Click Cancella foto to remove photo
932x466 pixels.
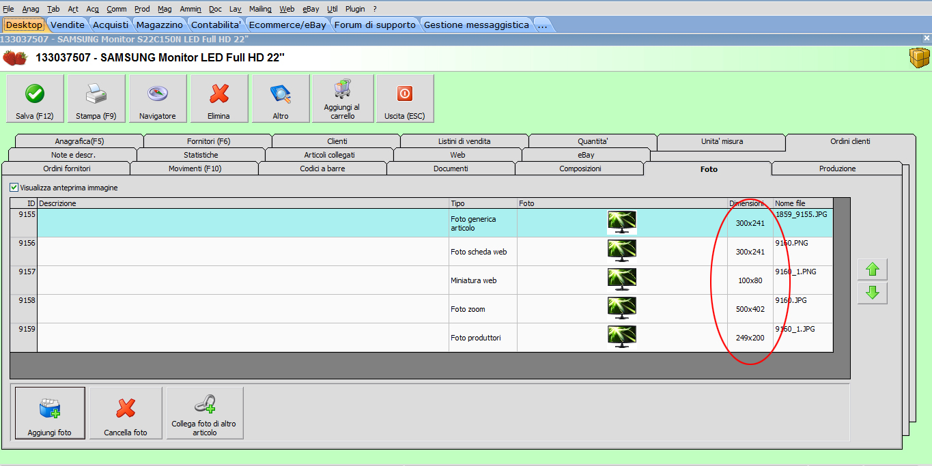[126, 413]
